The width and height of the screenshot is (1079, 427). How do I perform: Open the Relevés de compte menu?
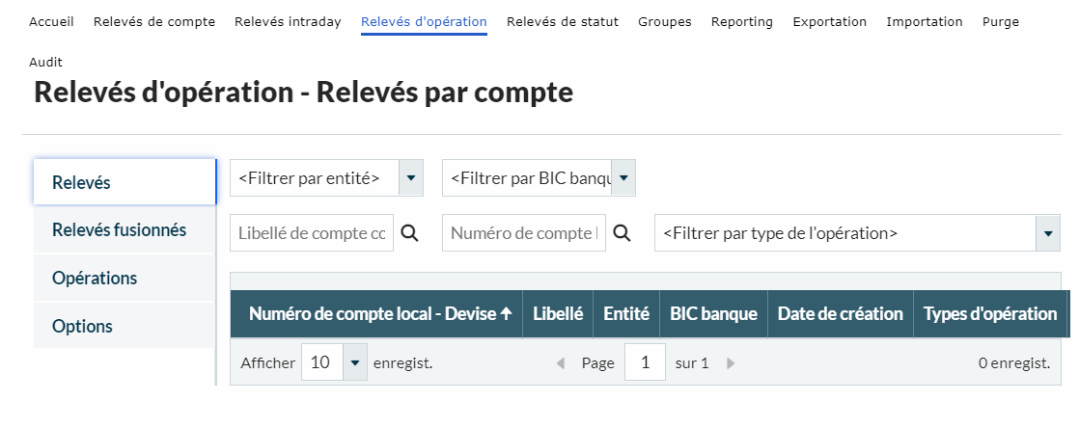point(154,22)
